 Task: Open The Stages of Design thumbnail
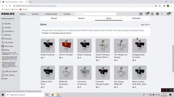[121, 46]
